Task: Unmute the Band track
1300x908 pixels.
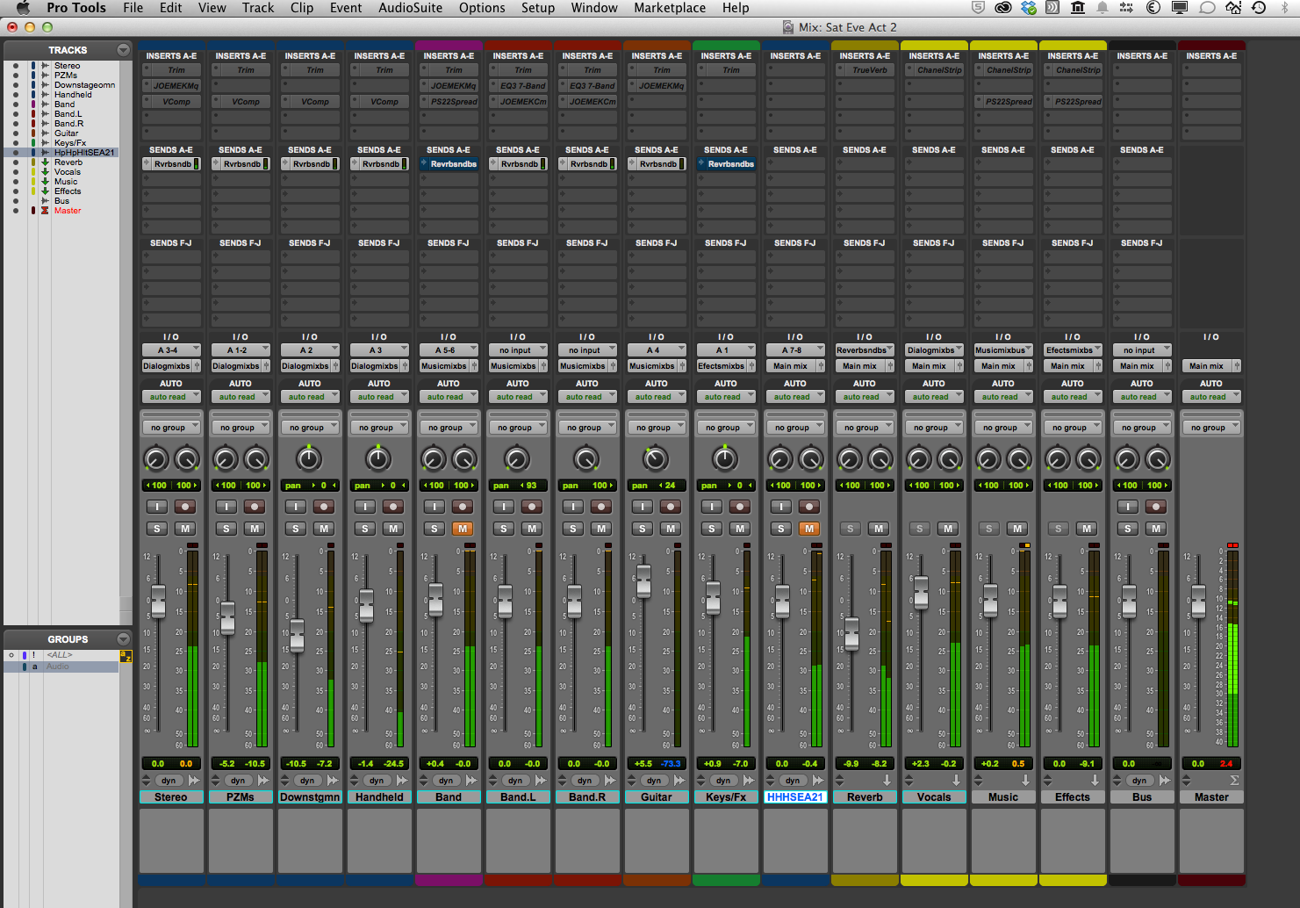Action: click(x=462, y=529)
